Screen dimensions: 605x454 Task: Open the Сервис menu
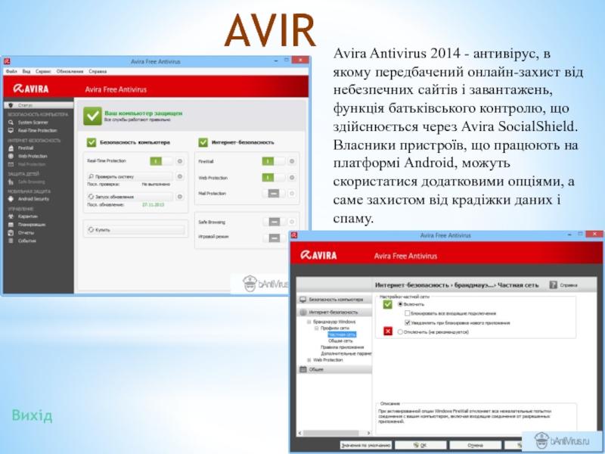[43, 71]
